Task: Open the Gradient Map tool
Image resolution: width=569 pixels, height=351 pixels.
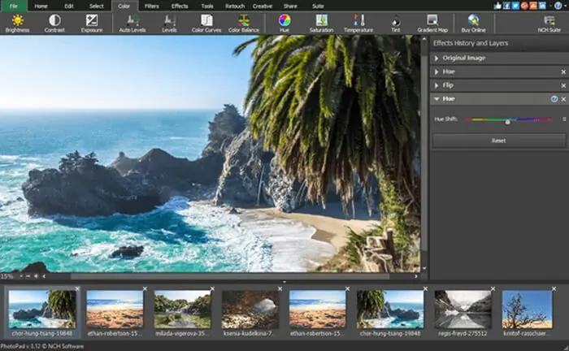Action: coord(432,19)
